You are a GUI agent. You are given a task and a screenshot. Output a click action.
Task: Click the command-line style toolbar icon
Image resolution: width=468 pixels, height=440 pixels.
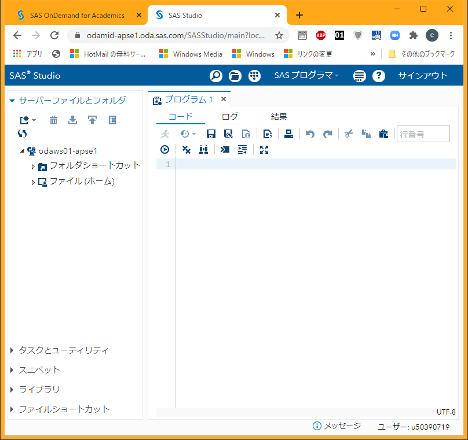coord(225,150)
